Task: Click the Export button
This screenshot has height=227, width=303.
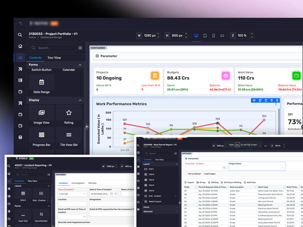Action: coord(189,182)
